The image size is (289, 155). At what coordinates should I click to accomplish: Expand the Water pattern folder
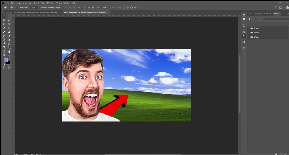point(249,37)
